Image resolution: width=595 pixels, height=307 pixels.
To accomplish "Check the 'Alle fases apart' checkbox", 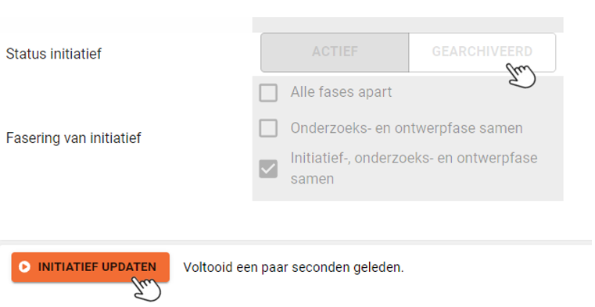I will point(268,92).
